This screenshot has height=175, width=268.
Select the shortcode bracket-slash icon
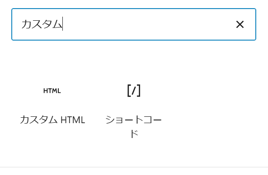[134, 91]
